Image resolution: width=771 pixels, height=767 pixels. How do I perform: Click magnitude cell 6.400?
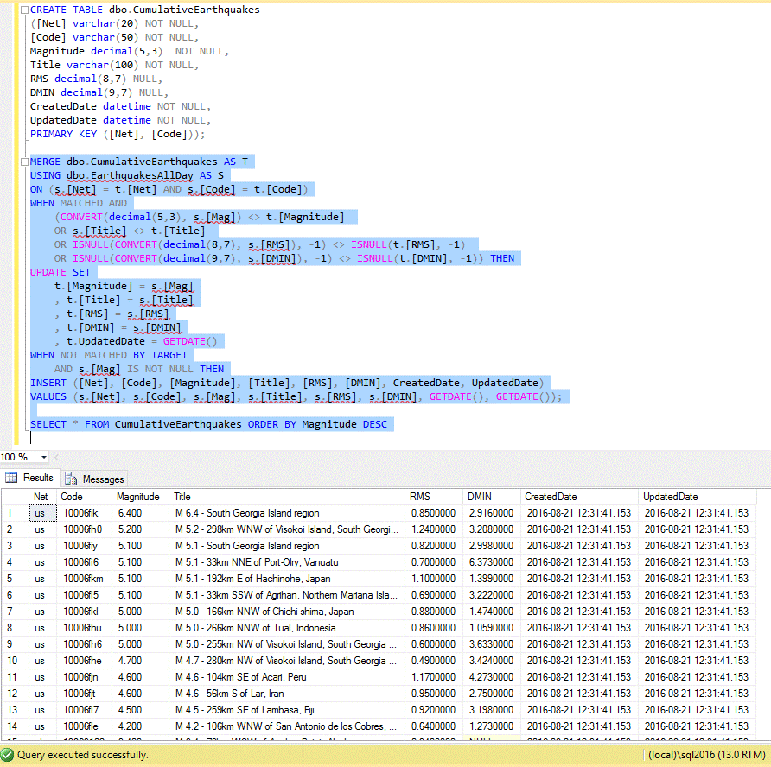coord(141,513)
